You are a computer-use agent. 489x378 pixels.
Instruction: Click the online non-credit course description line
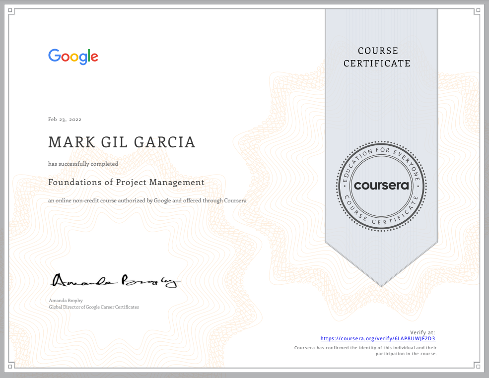pos(147,200)
